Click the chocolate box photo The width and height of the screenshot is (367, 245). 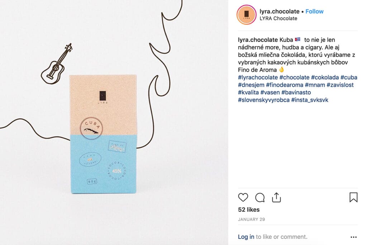[103, 134]
